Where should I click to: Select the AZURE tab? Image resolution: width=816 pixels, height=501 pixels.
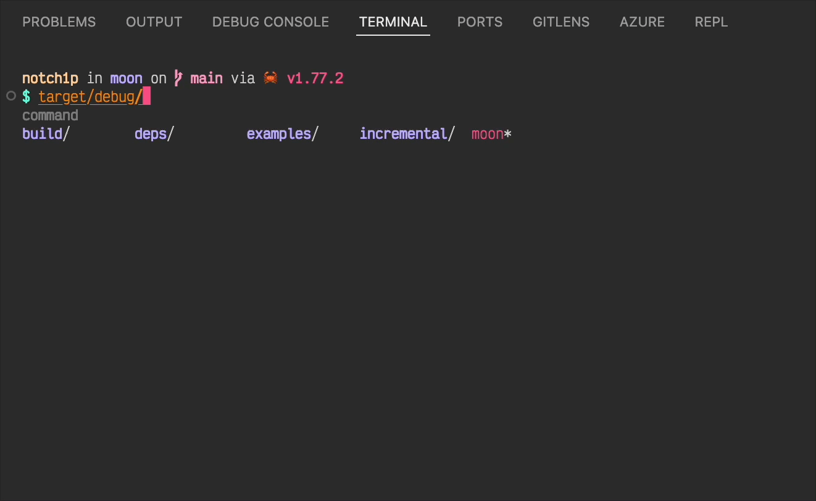tap(642, 22)
